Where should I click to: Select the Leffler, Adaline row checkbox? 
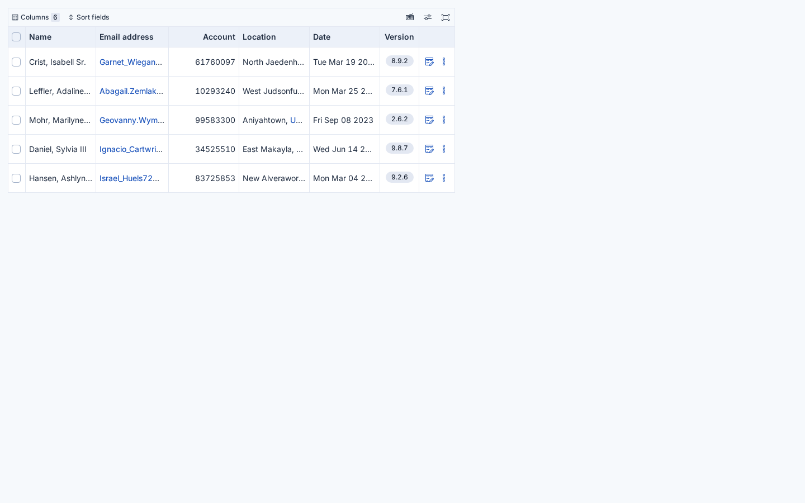click(16, 91)
